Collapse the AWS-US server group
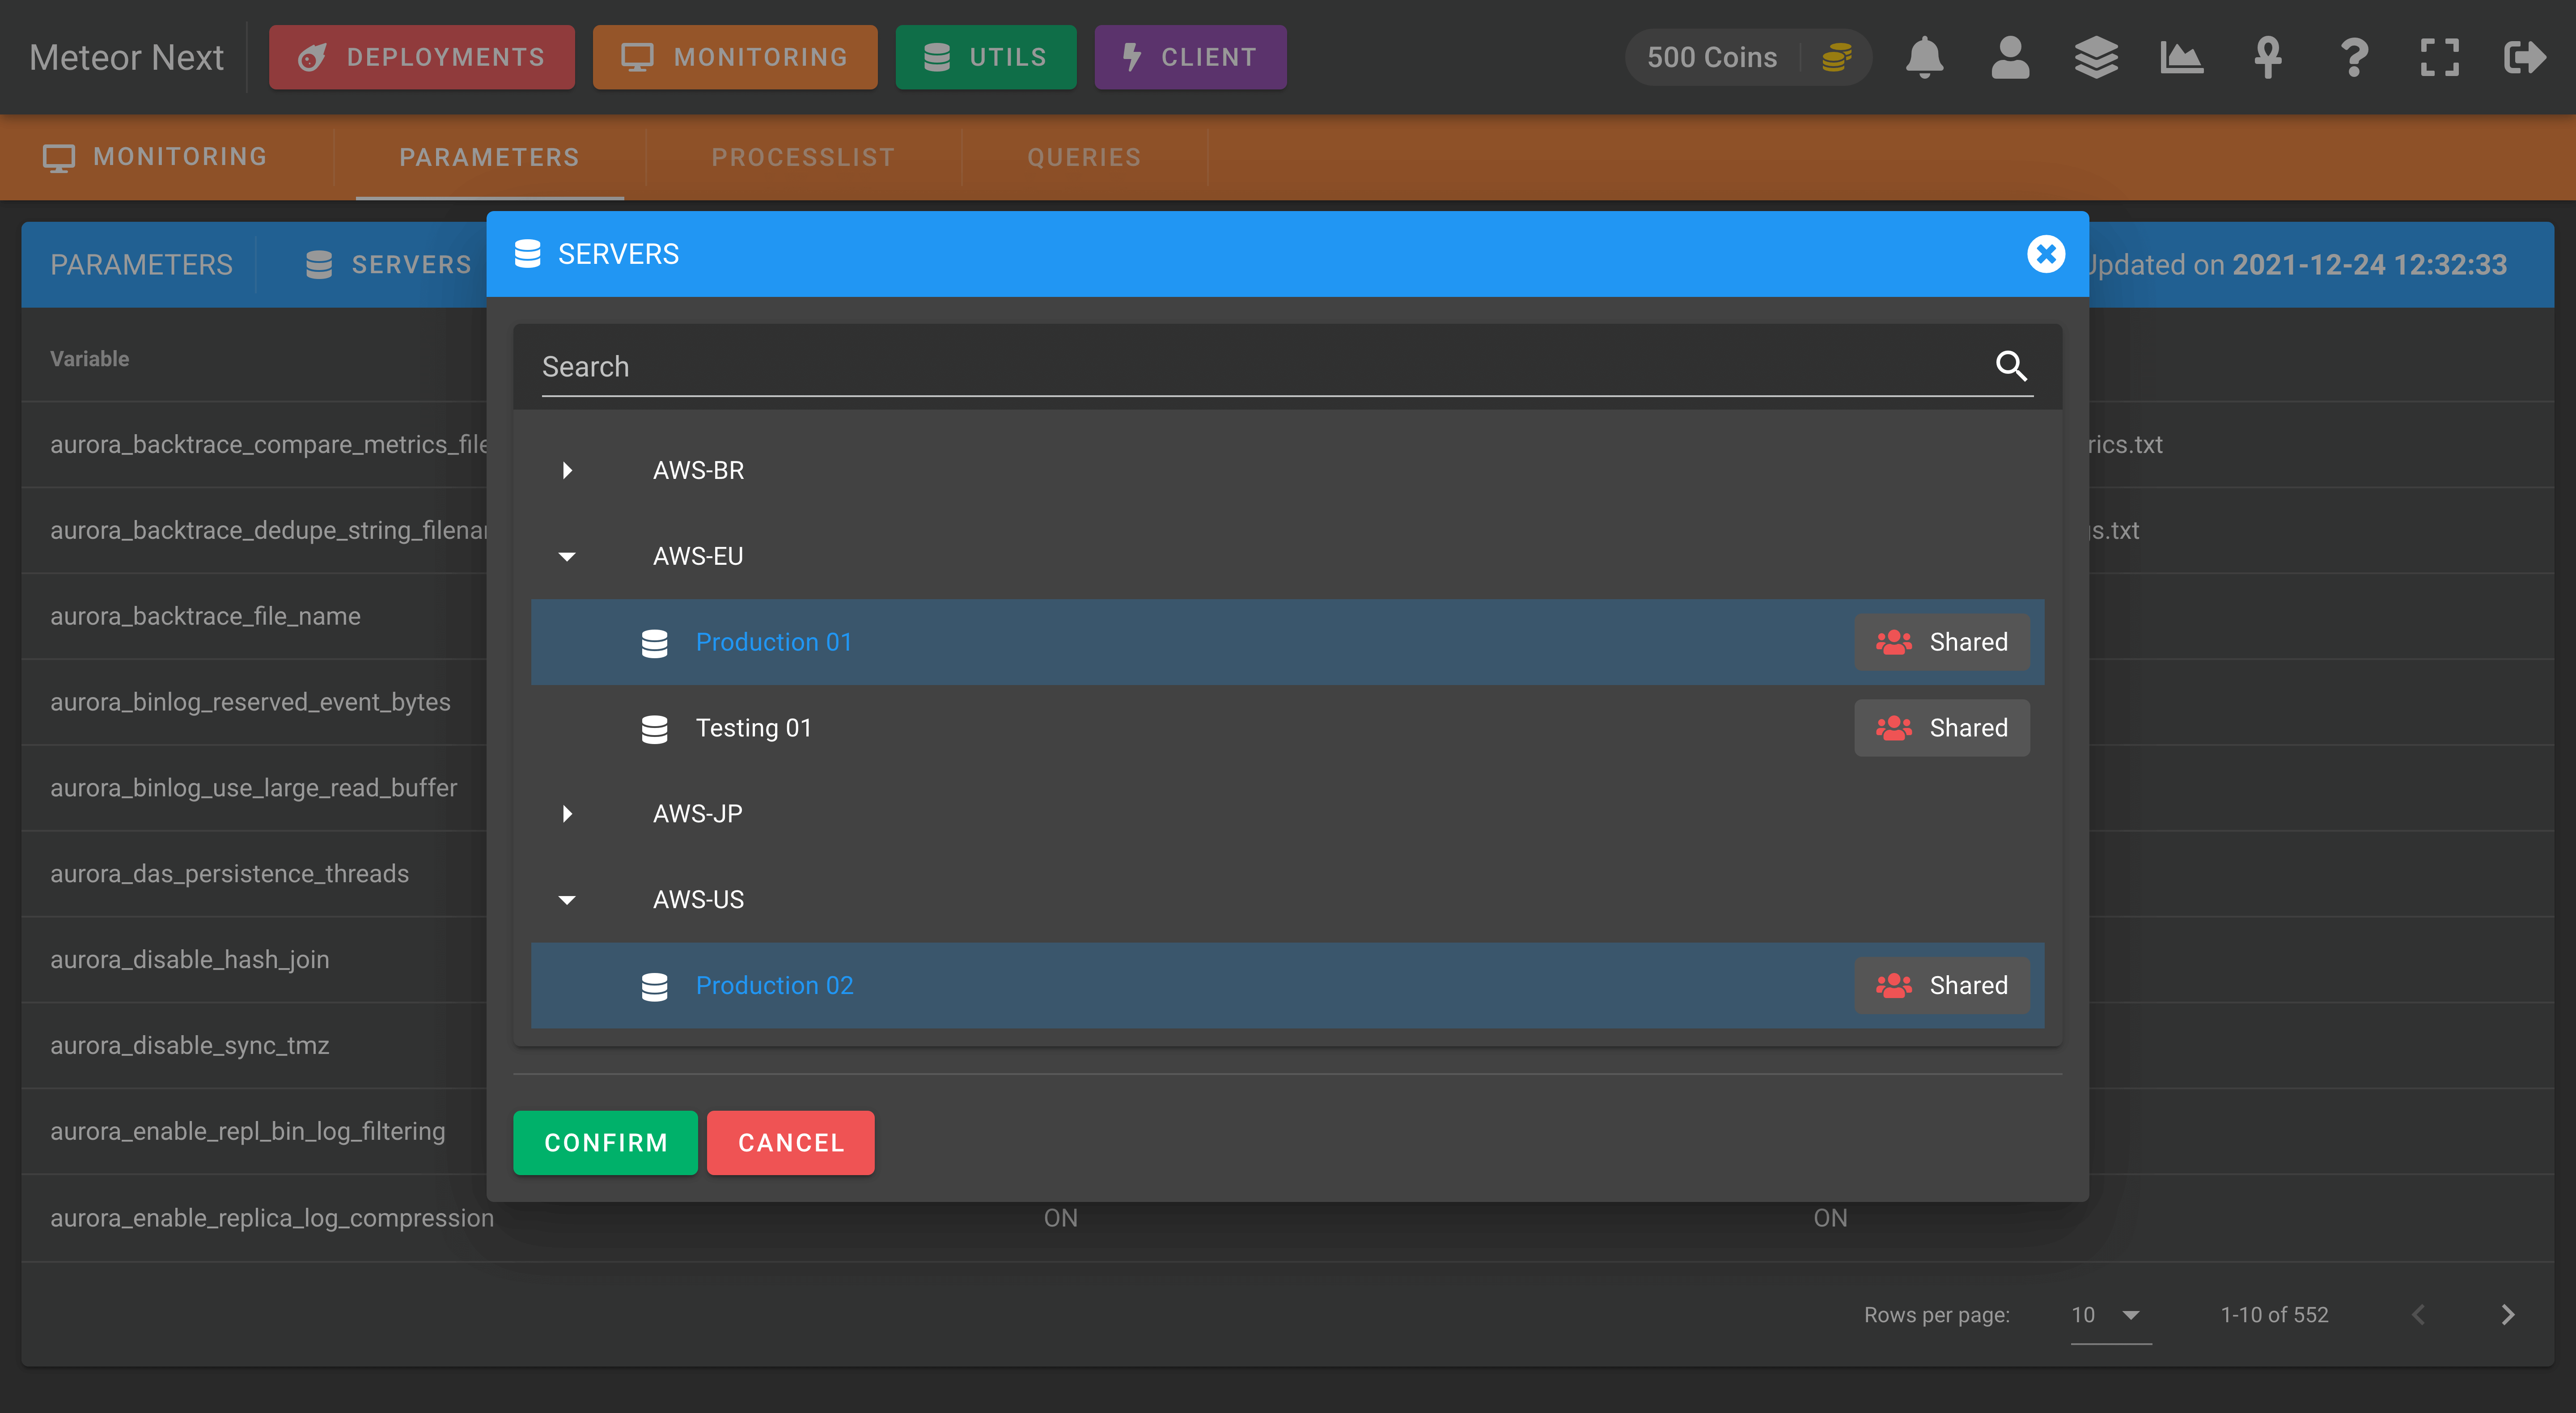The width and height of the screenshot is (2576, 1413). (567, 899)
